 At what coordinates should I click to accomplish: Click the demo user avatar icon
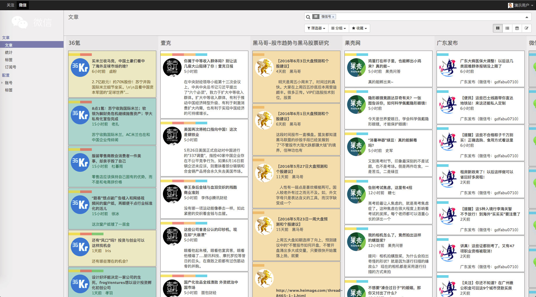point(510,5)
